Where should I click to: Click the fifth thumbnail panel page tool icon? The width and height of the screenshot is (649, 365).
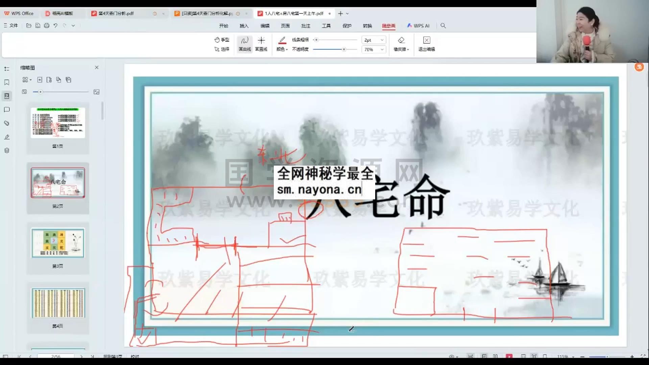click(69, 80)
